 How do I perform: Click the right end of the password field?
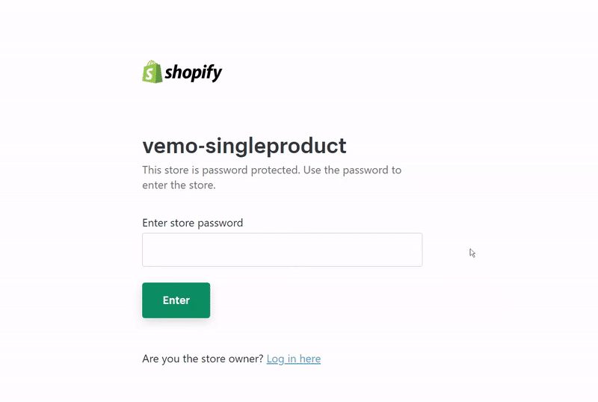point(416,250)
